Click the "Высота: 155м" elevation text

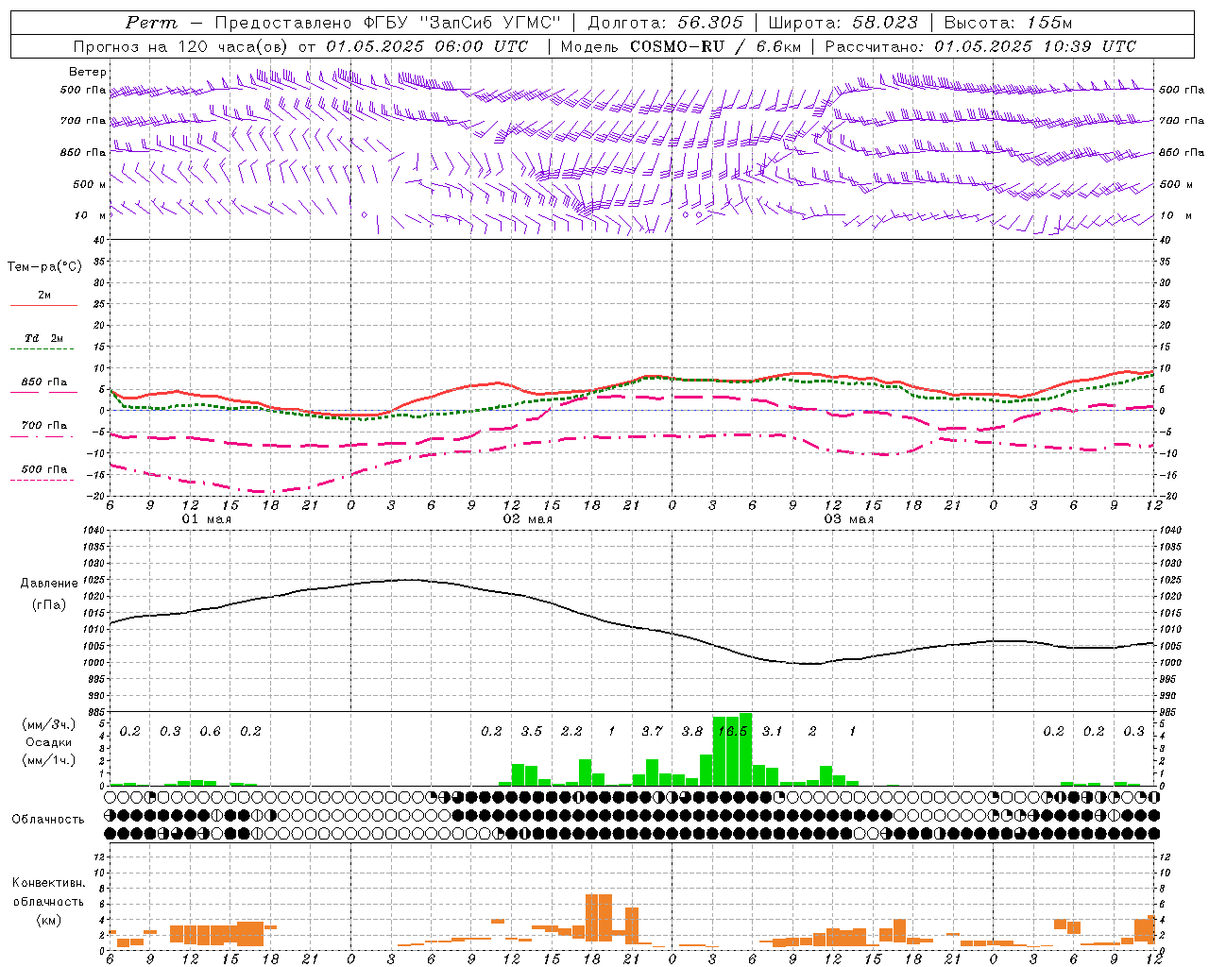coord(1008,23)
